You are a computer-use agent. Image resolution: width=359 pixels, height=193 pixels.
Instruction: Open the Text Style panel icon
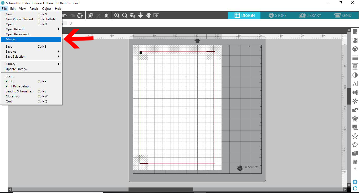(355, 84)
